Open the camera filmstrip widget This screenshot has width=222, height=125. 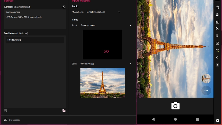point(217,43)
